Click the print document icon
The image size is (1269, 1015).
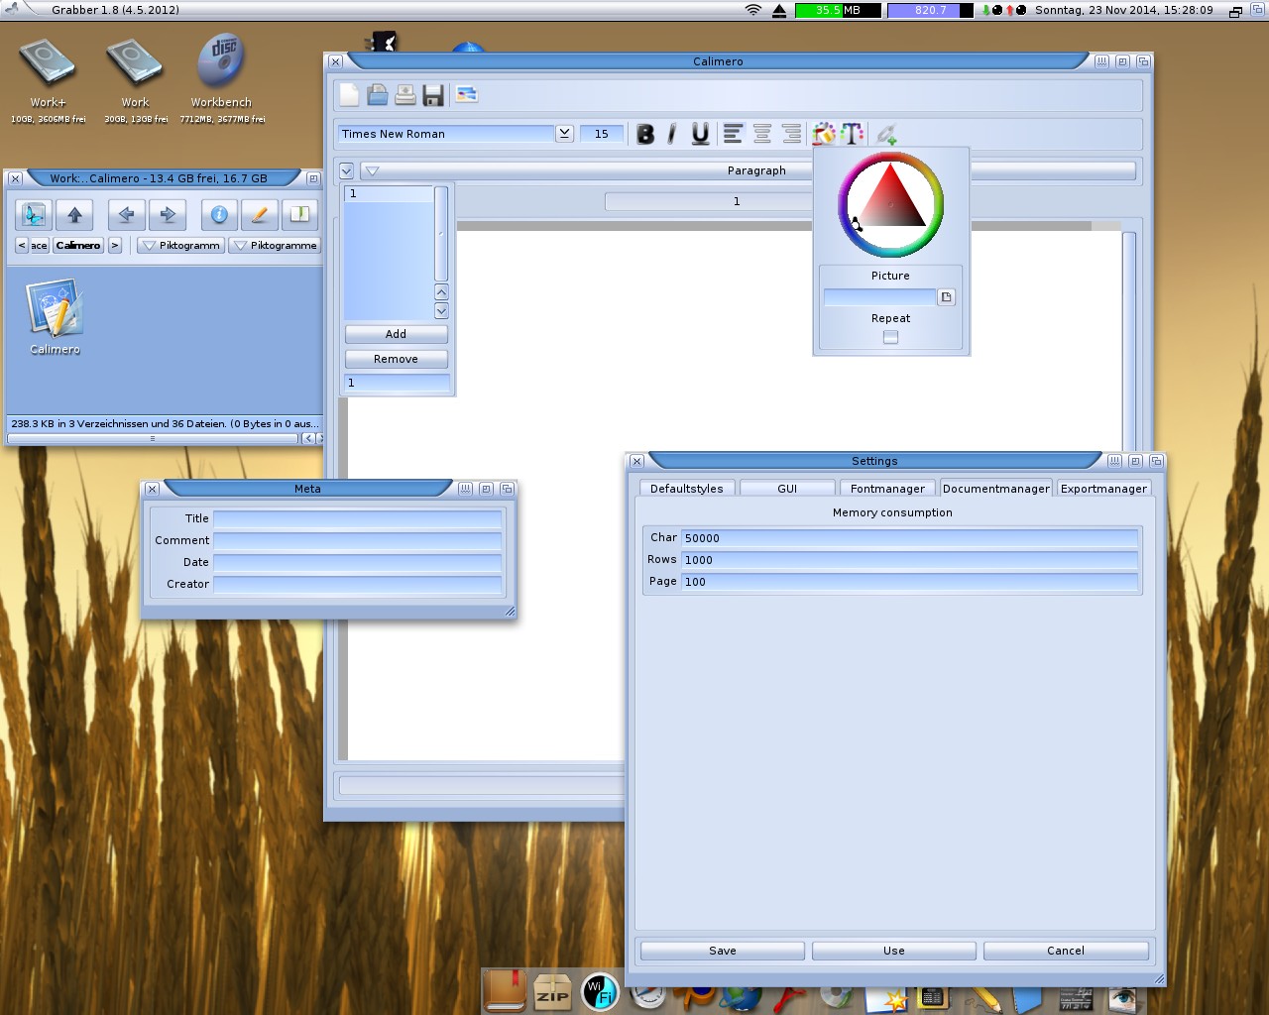pyautogui.click(x=404, y=95)
